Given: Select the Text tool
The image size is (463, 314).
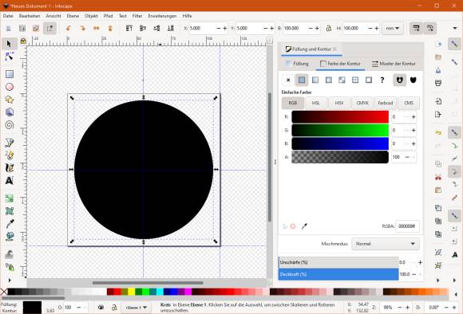Looking at the screenshot, I should click(10, 180).
